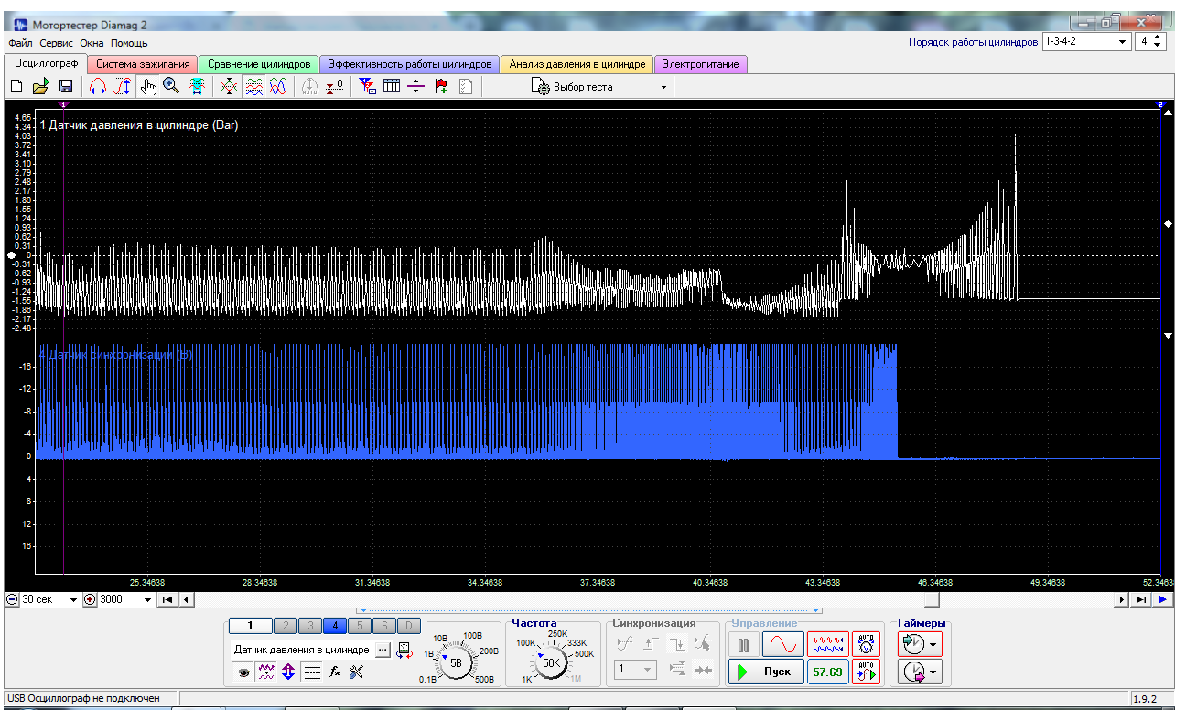Switch to the Эффективность работы цилиндров tab
The height and width of the screenshot is (710, 1186).
[x=410, y=64]
